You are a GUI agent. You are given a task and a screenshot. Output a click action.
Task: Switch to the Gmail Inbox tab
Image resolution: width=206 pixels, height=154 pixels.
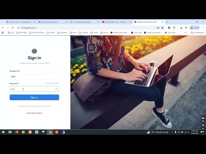click(21, 22)
